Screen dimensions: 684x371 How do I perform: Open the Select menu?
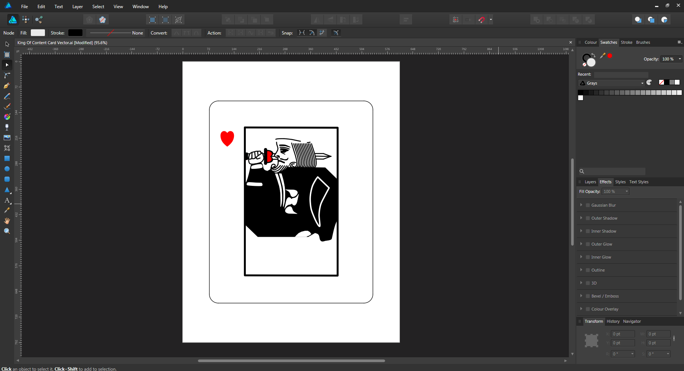[98, 7]
